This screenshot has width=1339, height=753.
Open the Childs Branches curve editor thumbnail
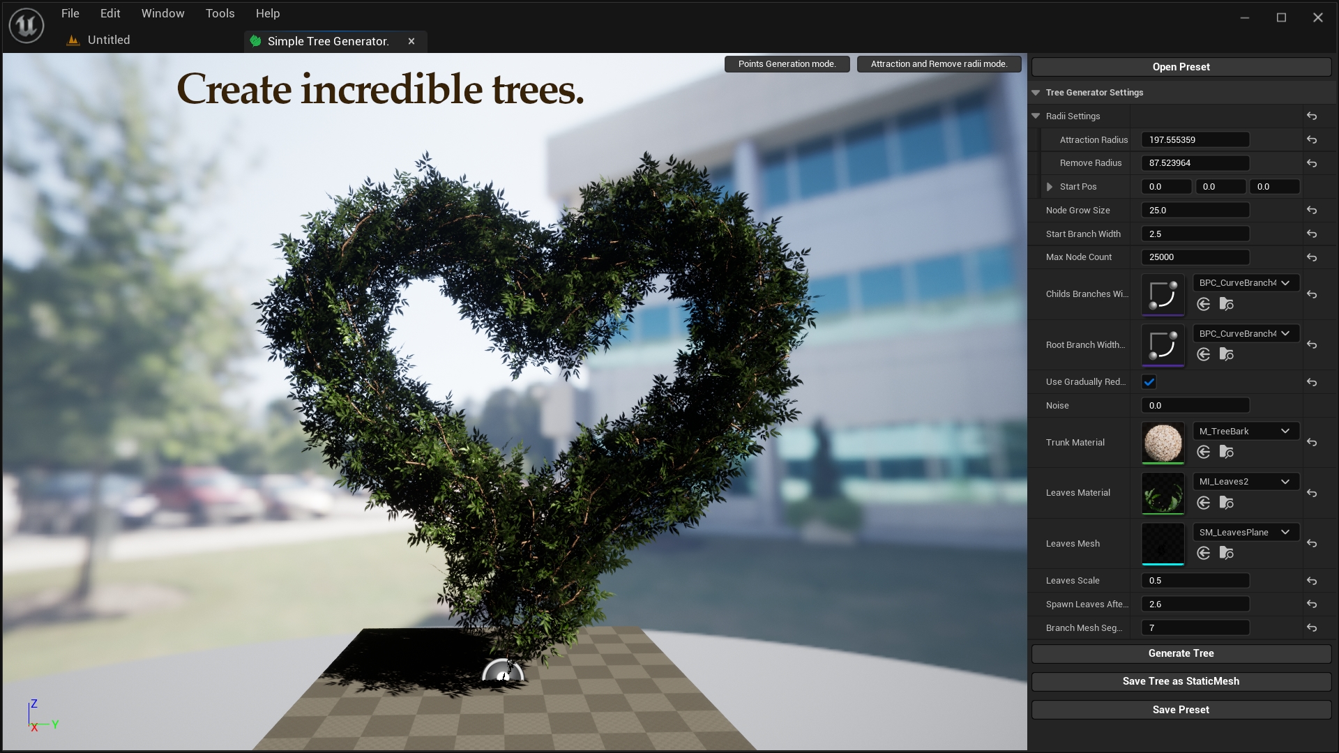coord(1162,294)
